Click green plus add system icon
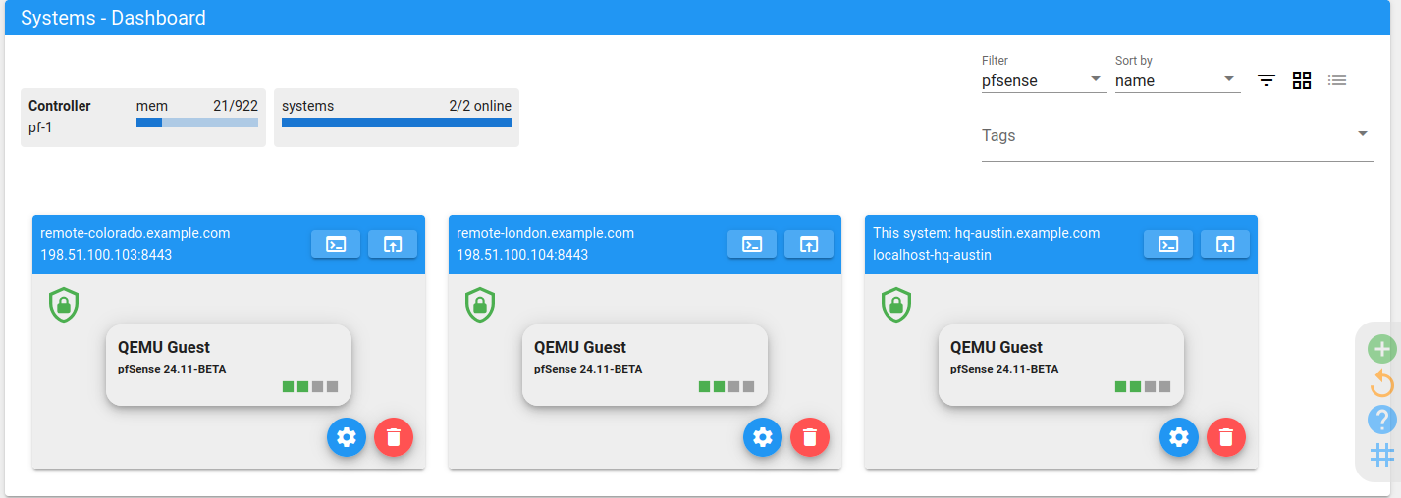 coord(1381,348)
